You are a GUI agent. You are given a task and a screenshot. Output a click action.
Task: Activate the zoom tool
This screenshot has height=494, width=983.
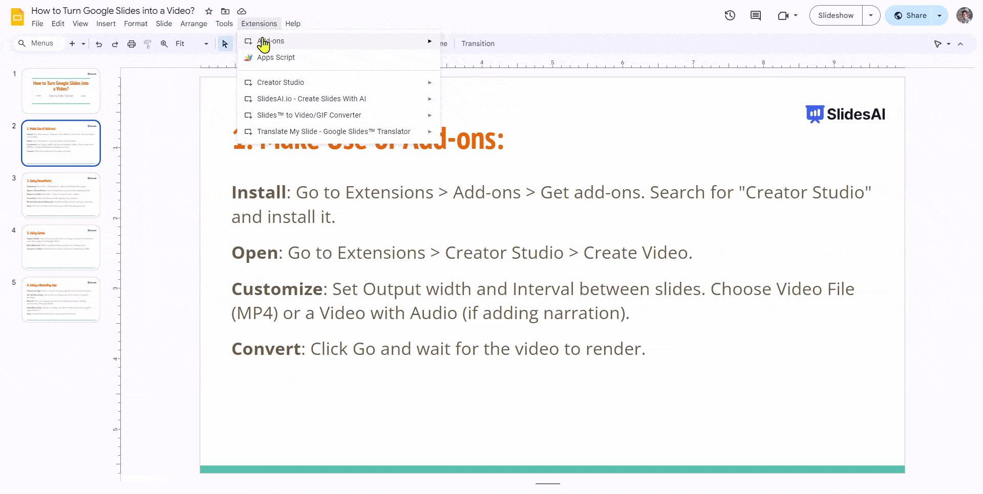[x=164, y=43]
